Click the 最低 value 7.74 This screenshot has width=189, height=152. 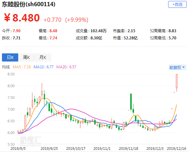coord(53,38)
